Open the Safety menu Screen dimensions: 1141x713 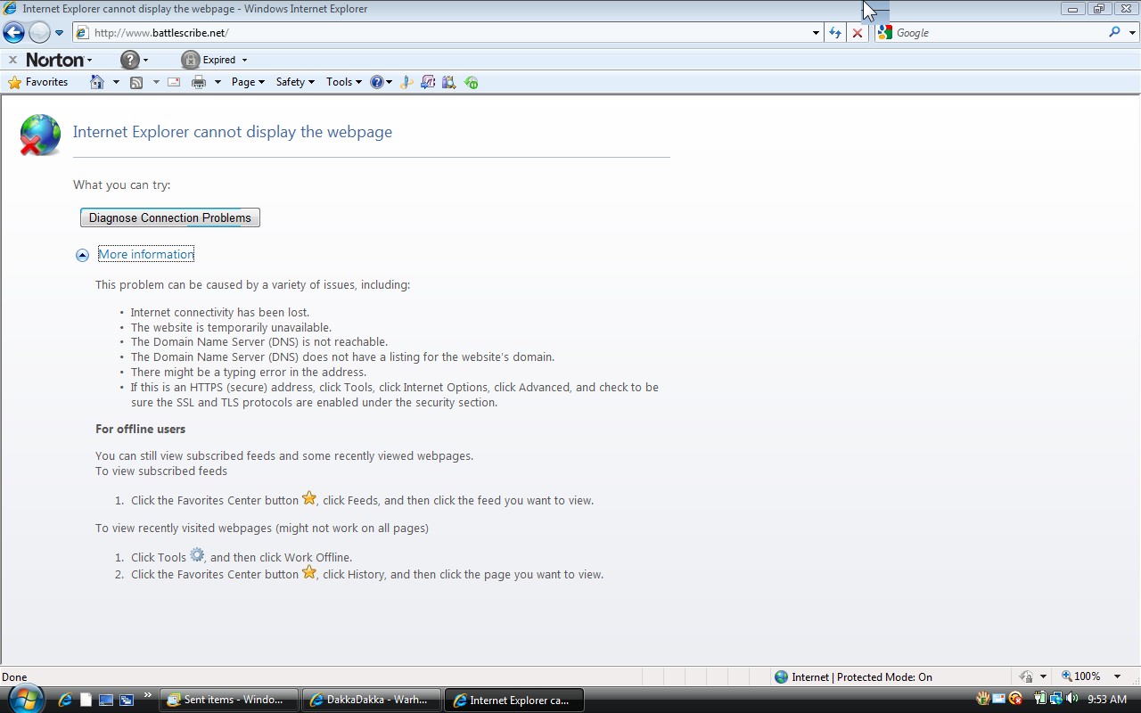pos(295,82)
